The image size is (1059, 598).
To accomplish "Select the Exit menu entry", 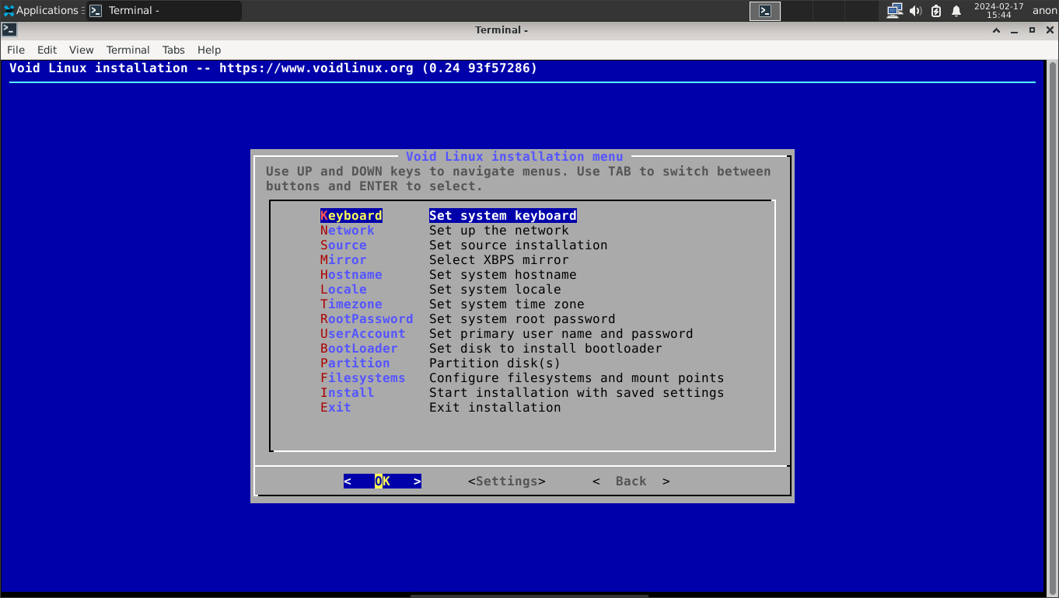I will point(336,408).
